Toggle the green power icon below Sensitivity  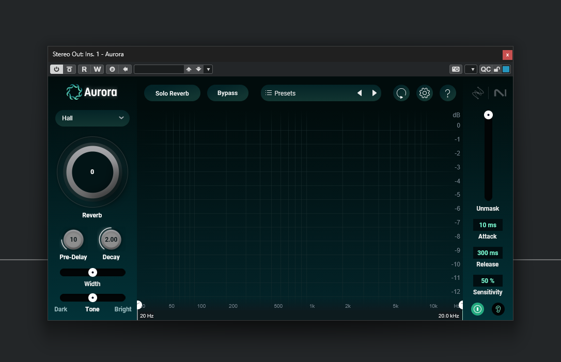(477, 309)
